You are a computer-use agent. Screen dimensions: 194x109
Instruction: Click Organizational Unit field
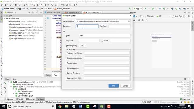pyautogui.click(x=107, y=58)
